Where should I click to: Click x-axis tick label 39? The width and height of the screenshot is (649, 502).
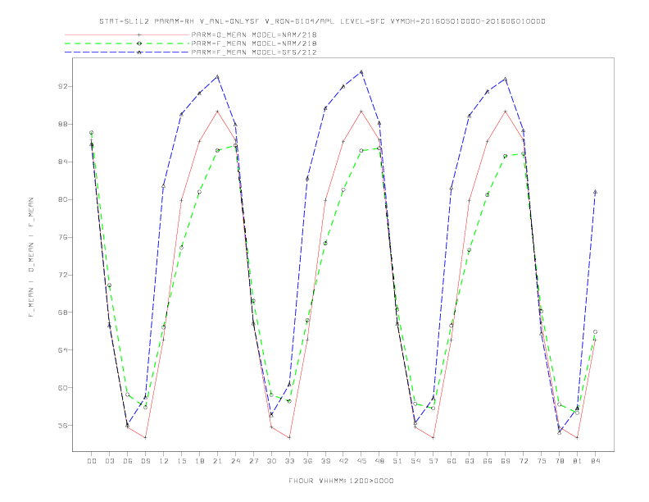tap(325, 461)
